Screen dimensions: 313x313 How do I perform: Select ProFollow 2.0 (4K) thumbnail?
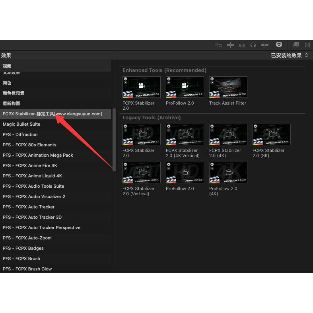click(x=228, y=173)
